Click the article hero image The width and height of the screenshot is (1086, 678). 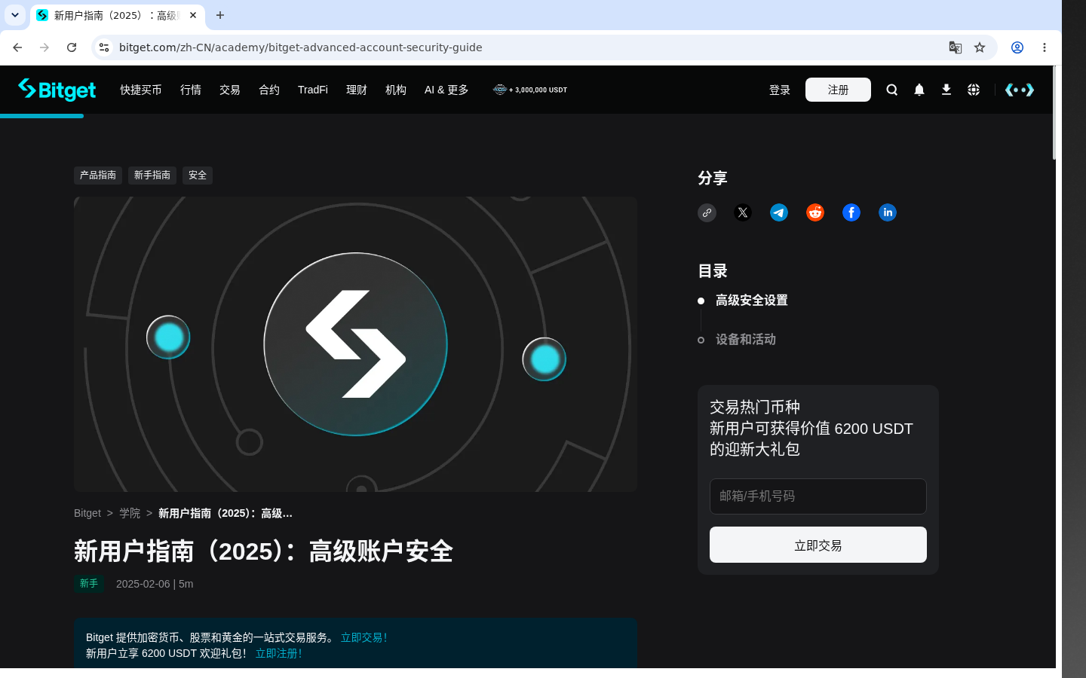355,344
